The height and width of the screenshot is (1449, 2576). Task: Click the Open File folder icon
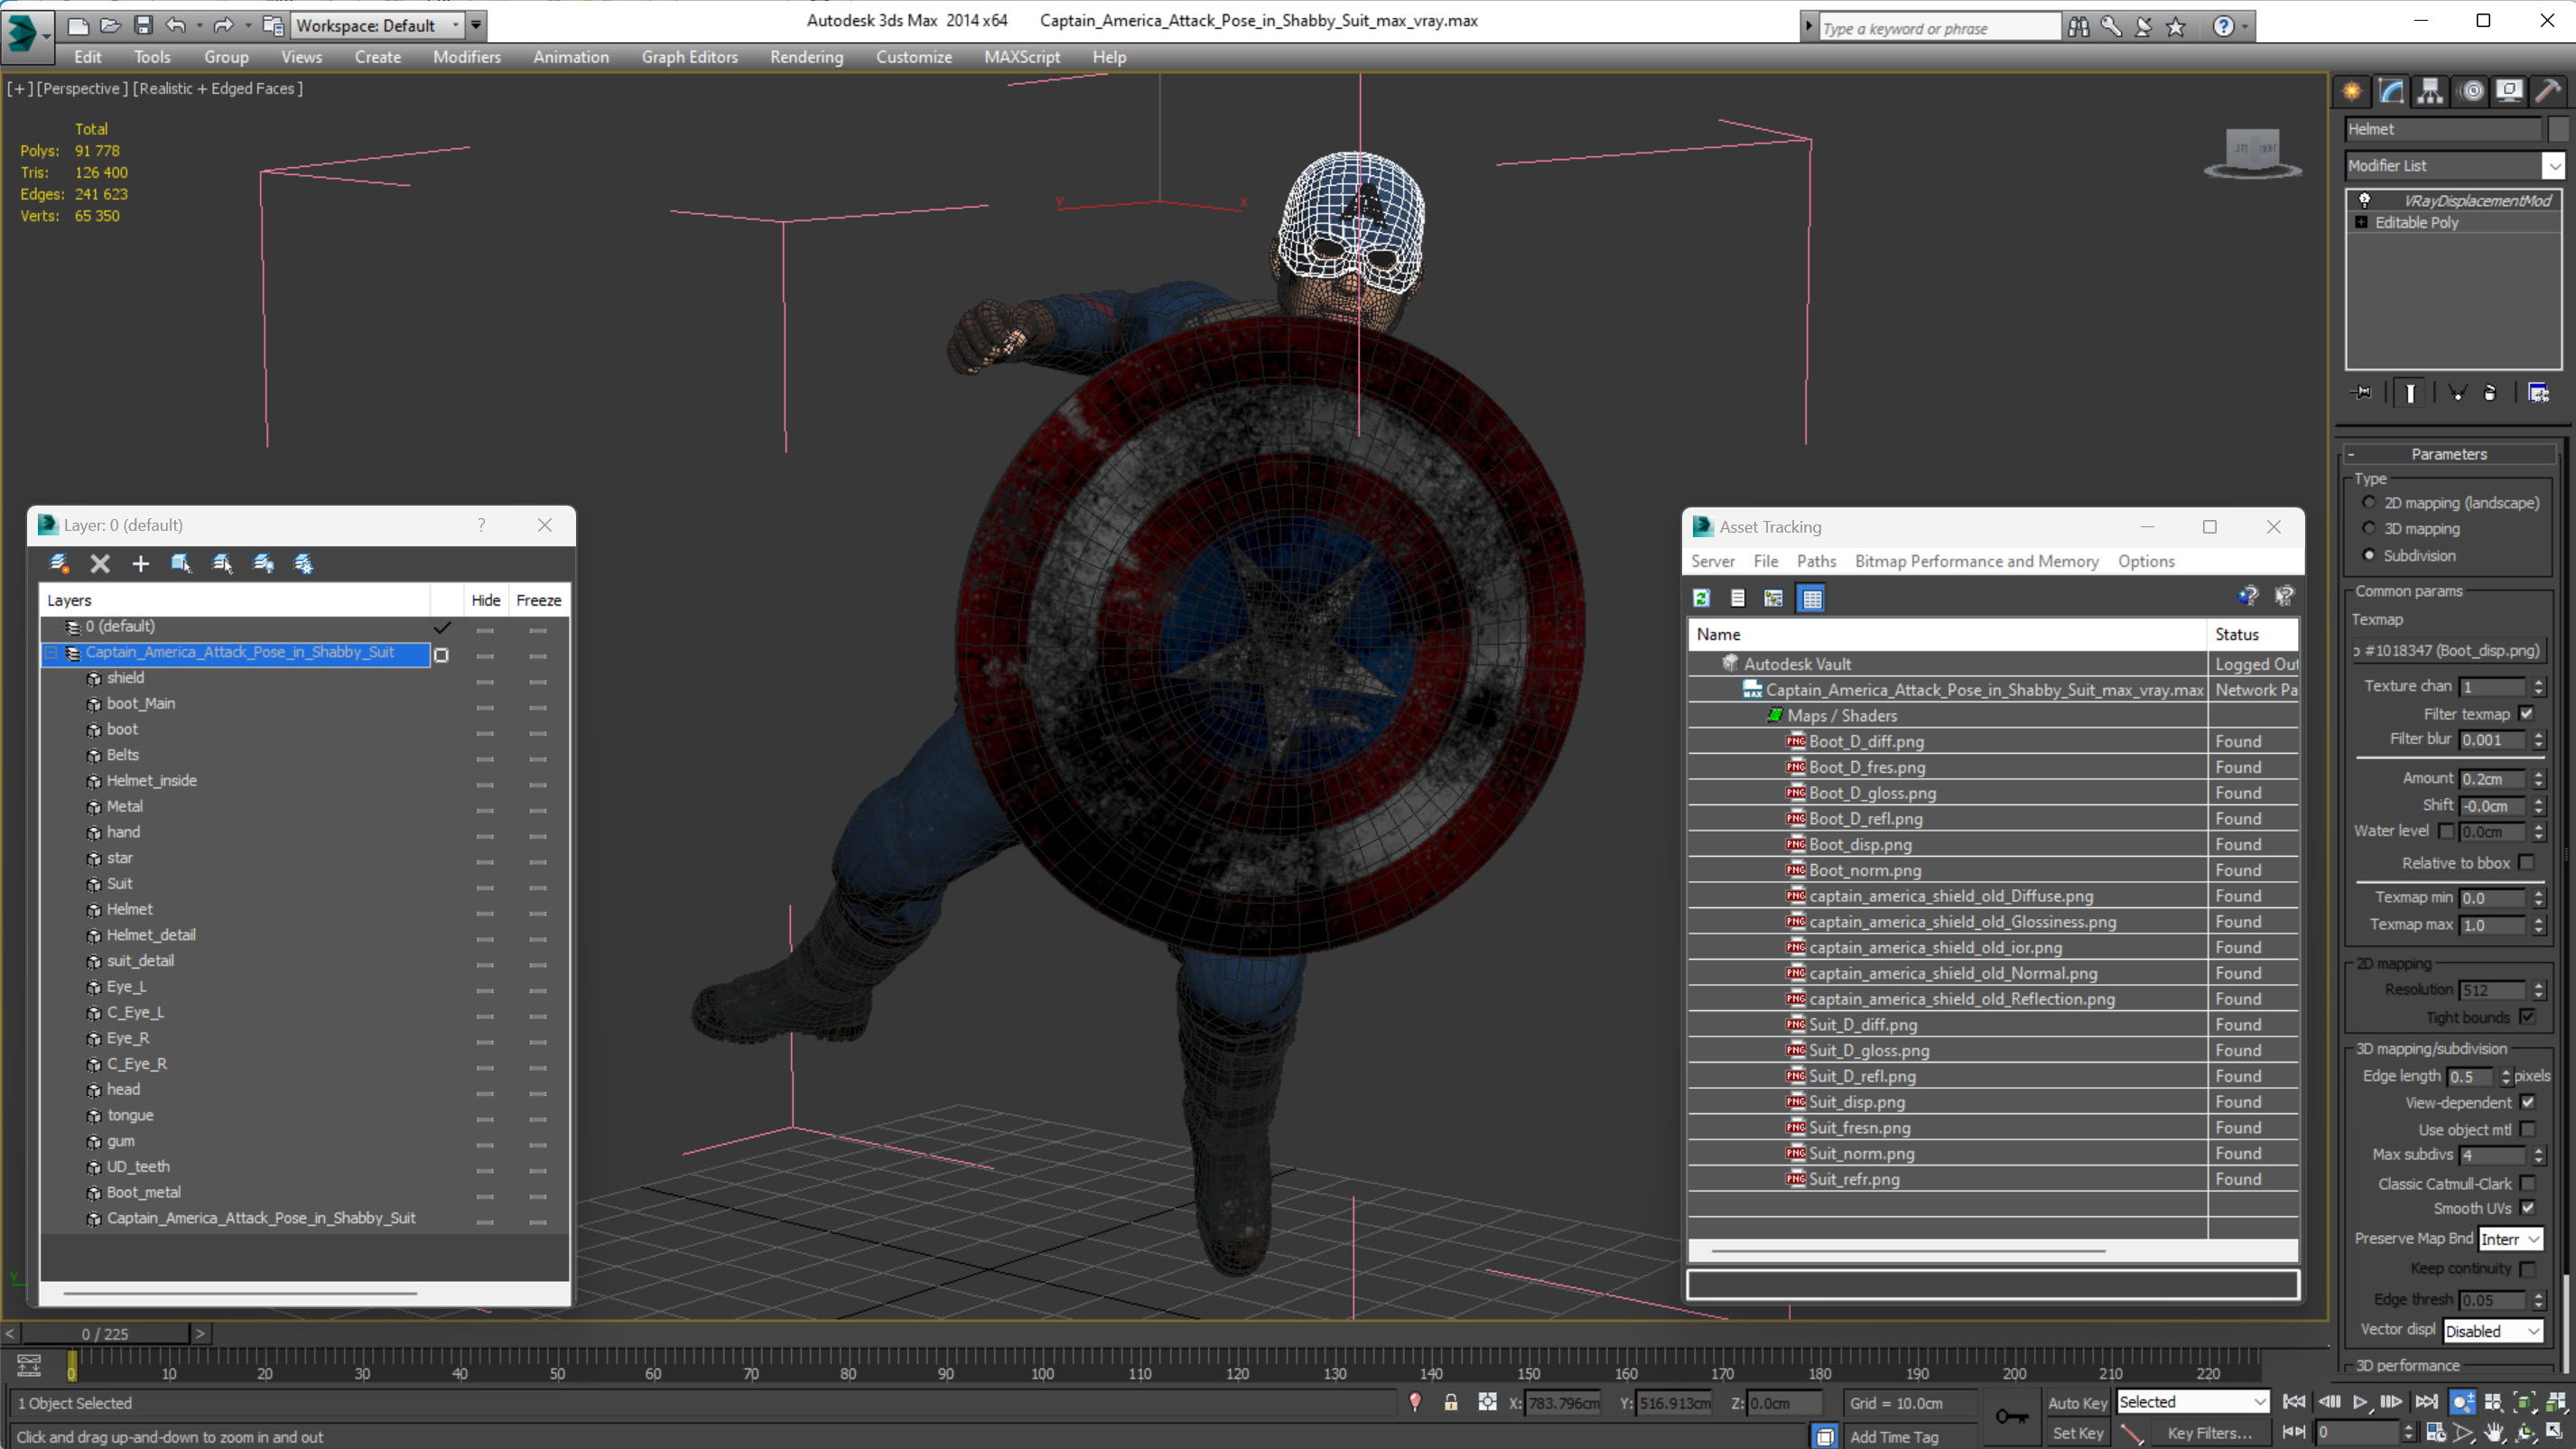click(110, 25)
